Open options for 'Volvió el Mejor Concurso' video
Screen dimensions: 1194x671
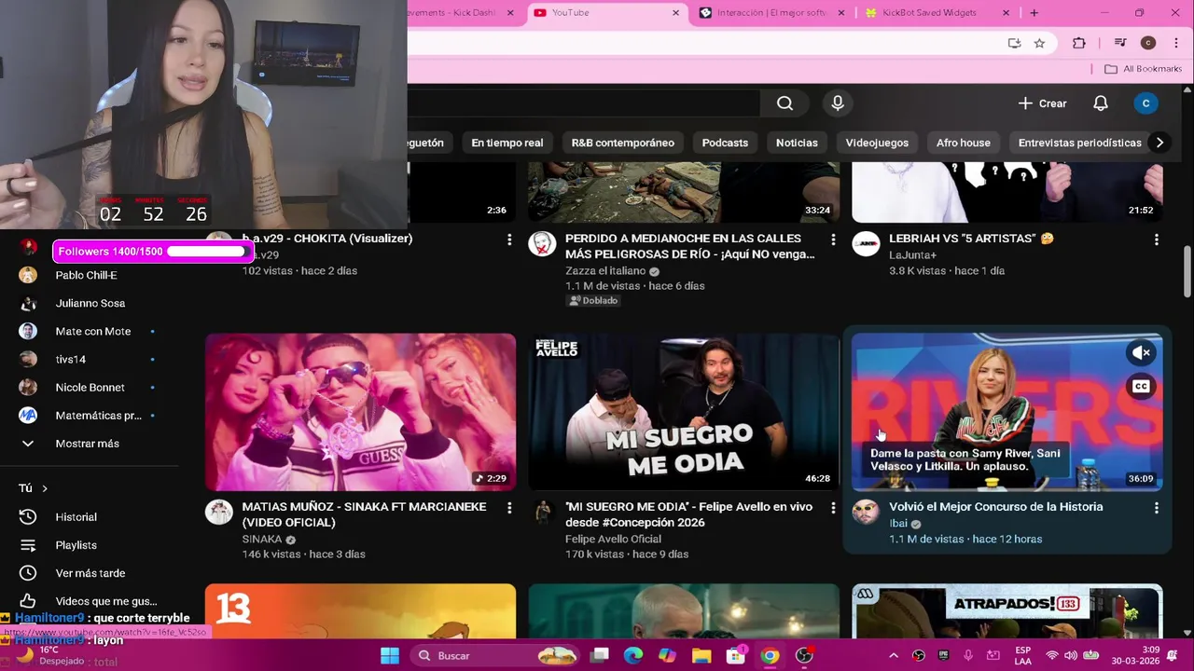coord(1157,508)
